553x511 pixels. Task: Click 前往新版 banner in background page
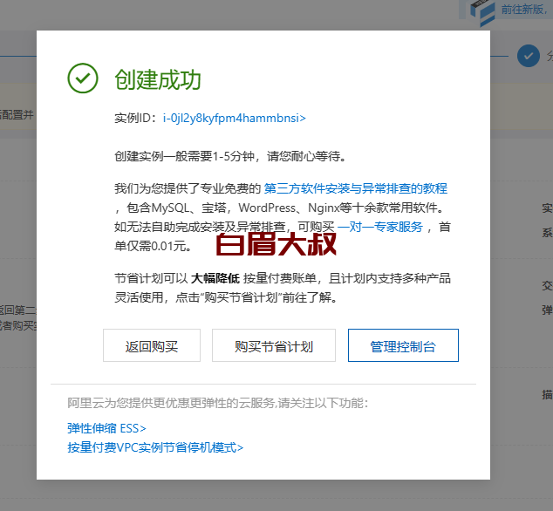[x=523, y=10]
